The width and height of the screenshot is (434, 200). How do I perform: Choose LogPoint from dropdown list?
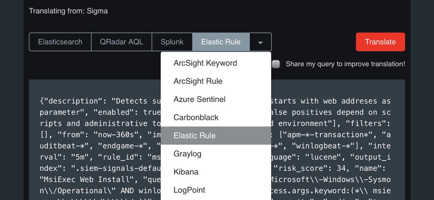(x=216, y=190)
